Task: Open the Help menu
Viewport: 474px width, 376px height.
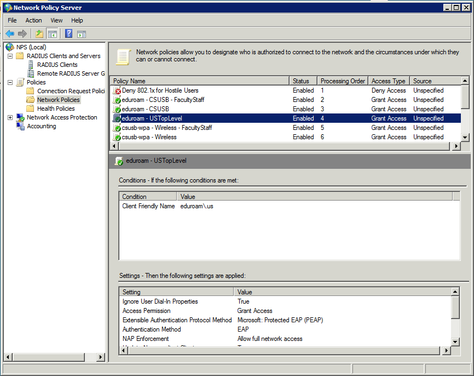Action: pyautogui.click(x=77, y=20)
